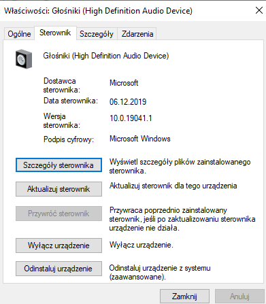Click the dialog title bar text
Image resolution: width=266 pixels, height=304 pixels.
pos(98,11)
